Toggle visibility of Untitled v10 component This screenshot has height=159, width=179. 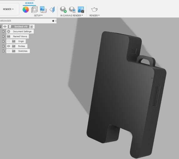click(x=5, y=26)
